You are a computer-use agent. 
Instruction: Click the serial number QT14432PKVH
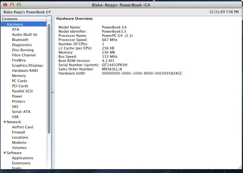pyautogui.click(x=114, y=65)
